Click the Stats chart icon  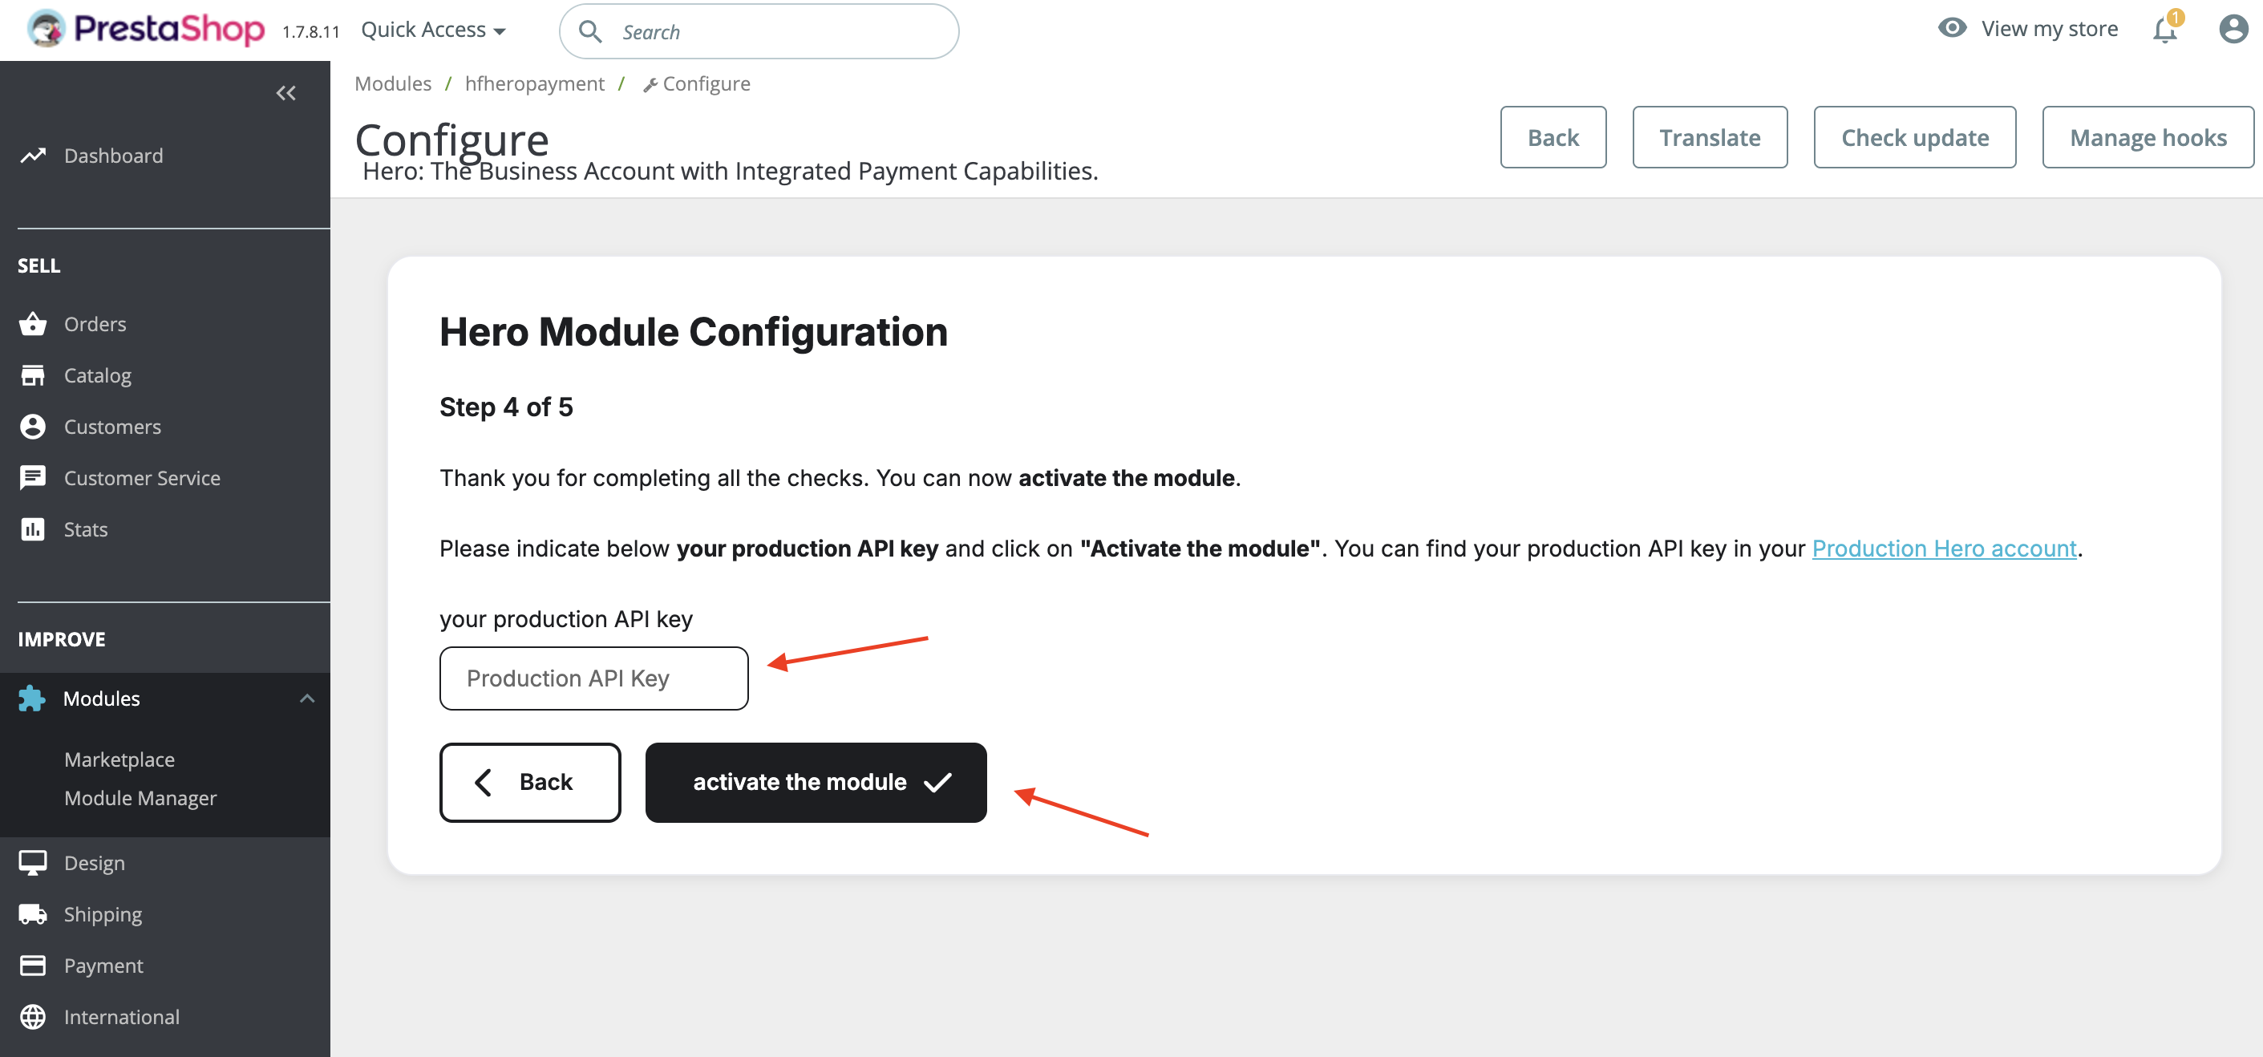[x=33, y=530]
